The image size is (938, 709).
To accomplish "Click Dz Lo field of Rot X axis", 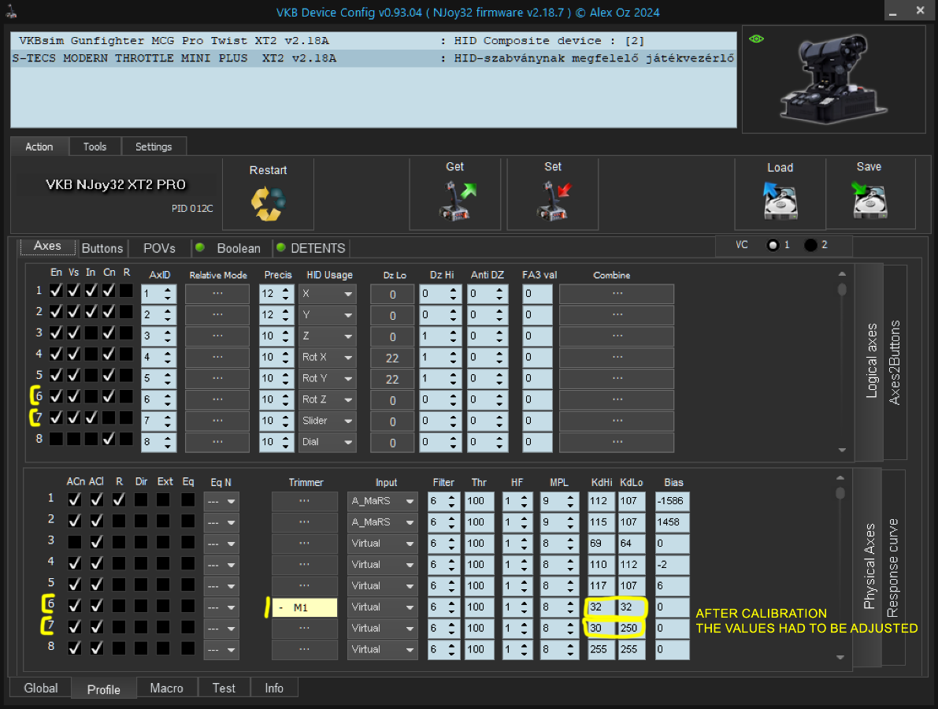I will [x=392, y=358].
